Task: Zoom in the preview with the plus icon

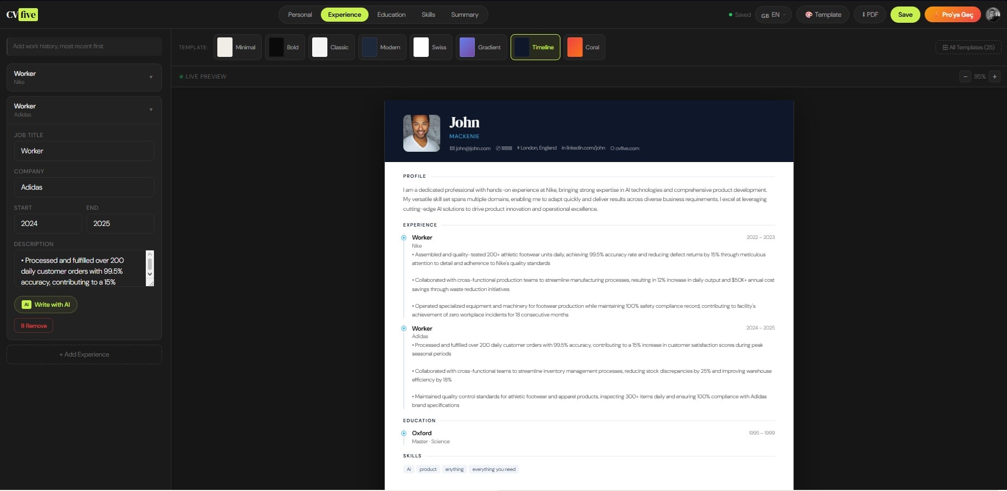Action: pos(995,77)
